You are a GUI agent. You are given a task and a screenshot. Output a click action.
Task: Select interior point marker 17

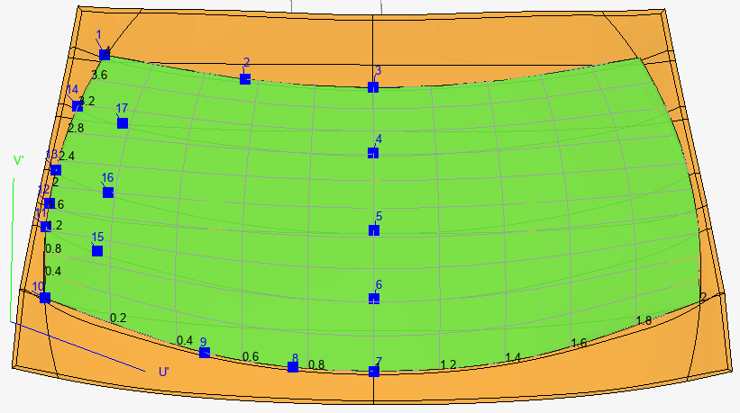click(123, 122)
